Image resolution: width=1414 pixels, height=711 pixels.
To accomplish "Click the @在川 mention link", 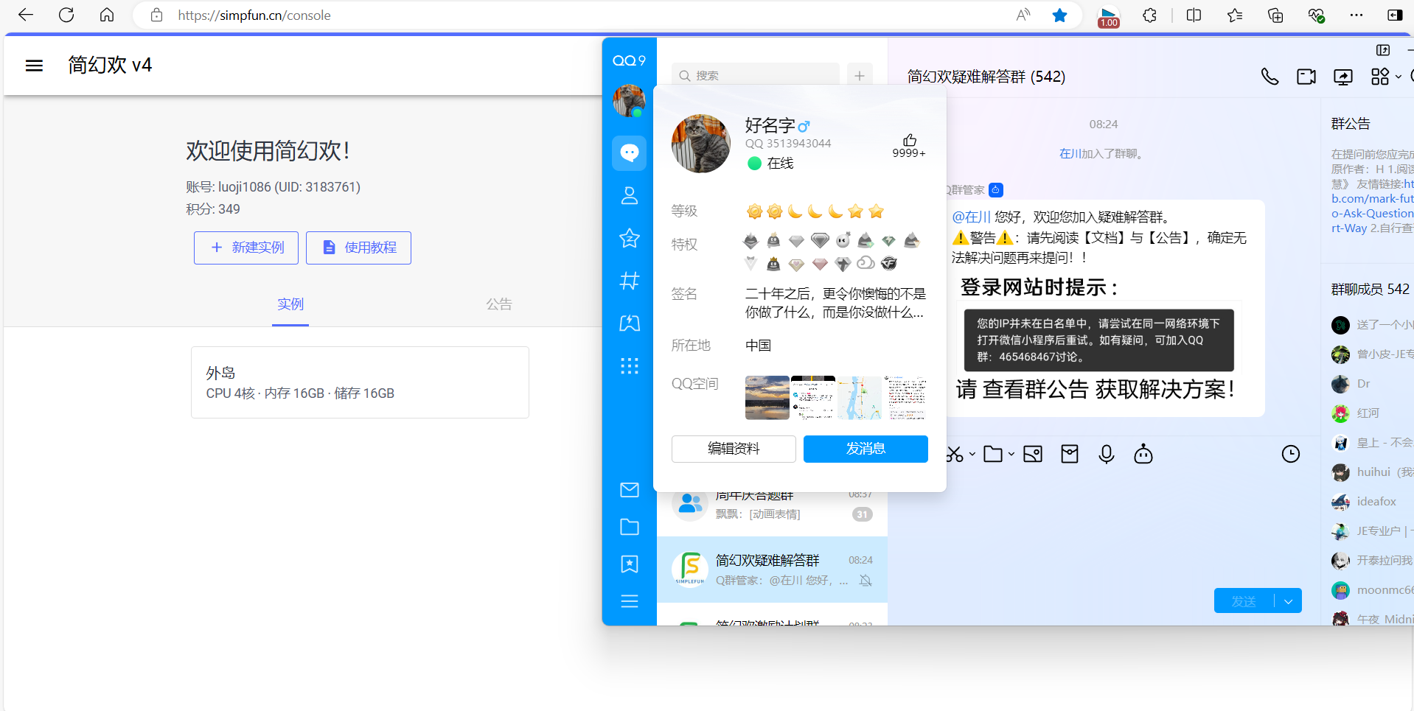I will [x=971, y=217].
